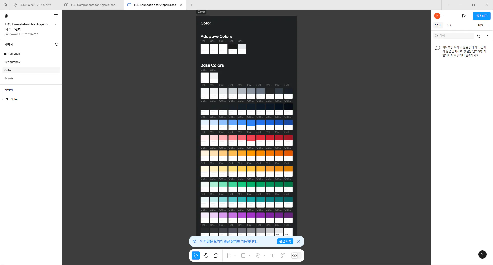Open comment sort and filter icon
This screenshot has width=493, height=265.
pos(479,36)
